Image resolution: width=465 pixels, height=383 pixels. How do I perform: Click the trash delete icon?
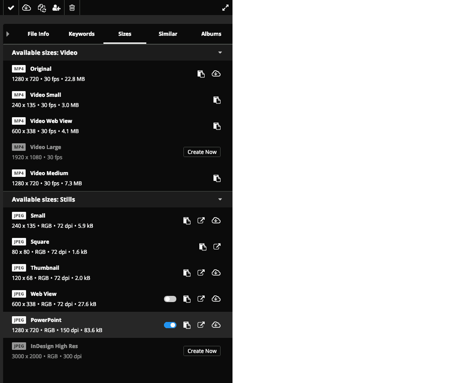(x=72, y=8)
